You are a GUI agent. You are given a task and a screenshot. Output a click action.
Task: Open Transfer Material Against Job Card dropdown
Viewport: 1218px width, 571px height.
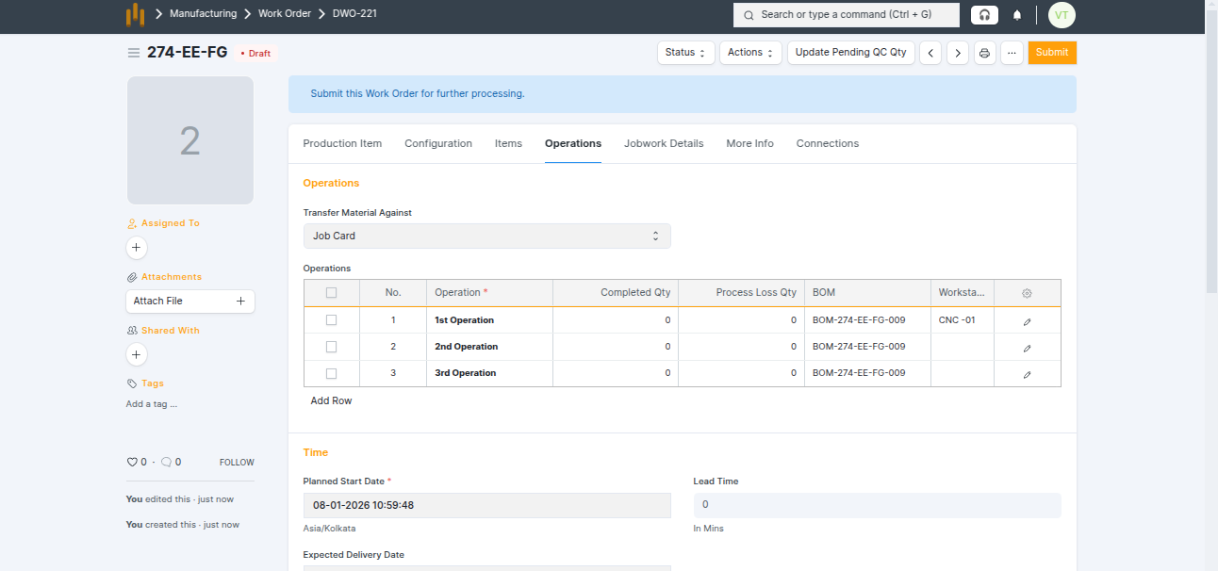click(x=486, y=237)
